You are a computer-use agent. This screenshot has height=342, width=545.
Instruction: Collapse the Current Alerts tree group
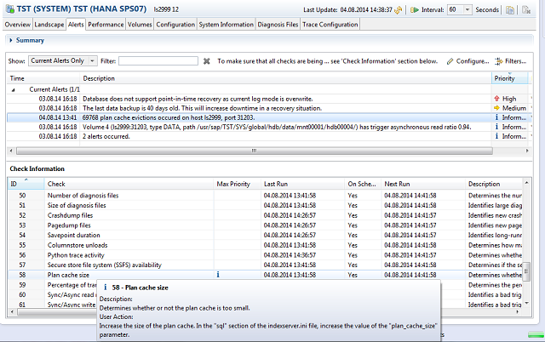pyautogui.click(x=14, y=89)
